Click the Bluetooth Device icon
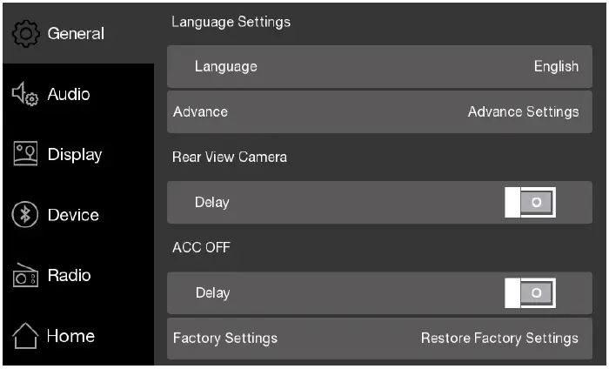The width and height of the screenshot is (609, 369). [x=25, y=216]
